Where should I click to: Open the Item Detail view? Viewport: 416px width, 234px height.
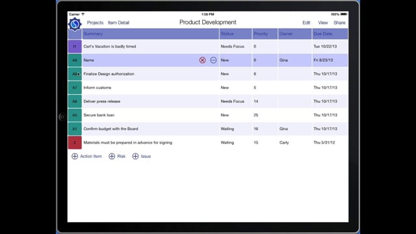(x=118, y=23)
